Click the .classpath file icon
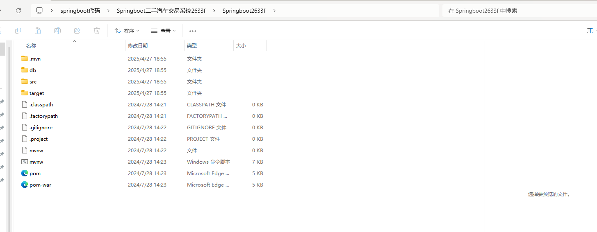This screenshot has width=597, height=232. coord(25,104)
